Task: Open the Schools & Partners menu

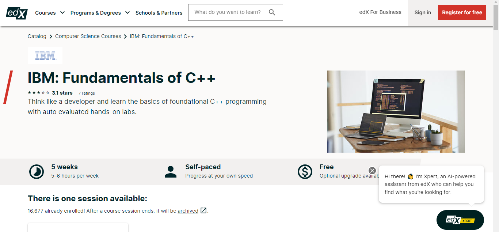Action: point(159,13)
